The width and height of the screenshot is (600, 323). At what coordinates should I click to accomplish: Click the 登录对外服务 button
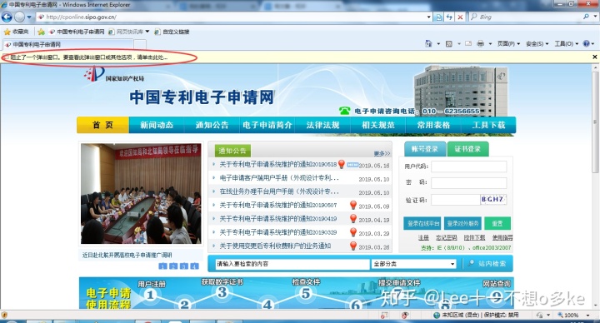[x=462, y=224]
